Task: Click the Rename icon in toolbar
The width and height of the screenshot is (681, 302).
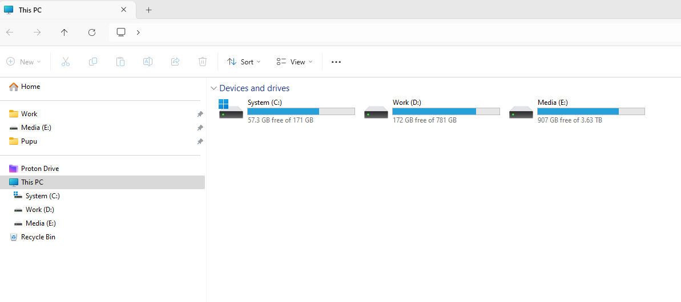Action: 148,62
